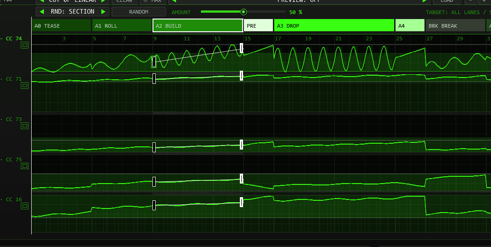Click the CLEAR button in top row
This screenshot has height=247, width=491.
point(124,1)
